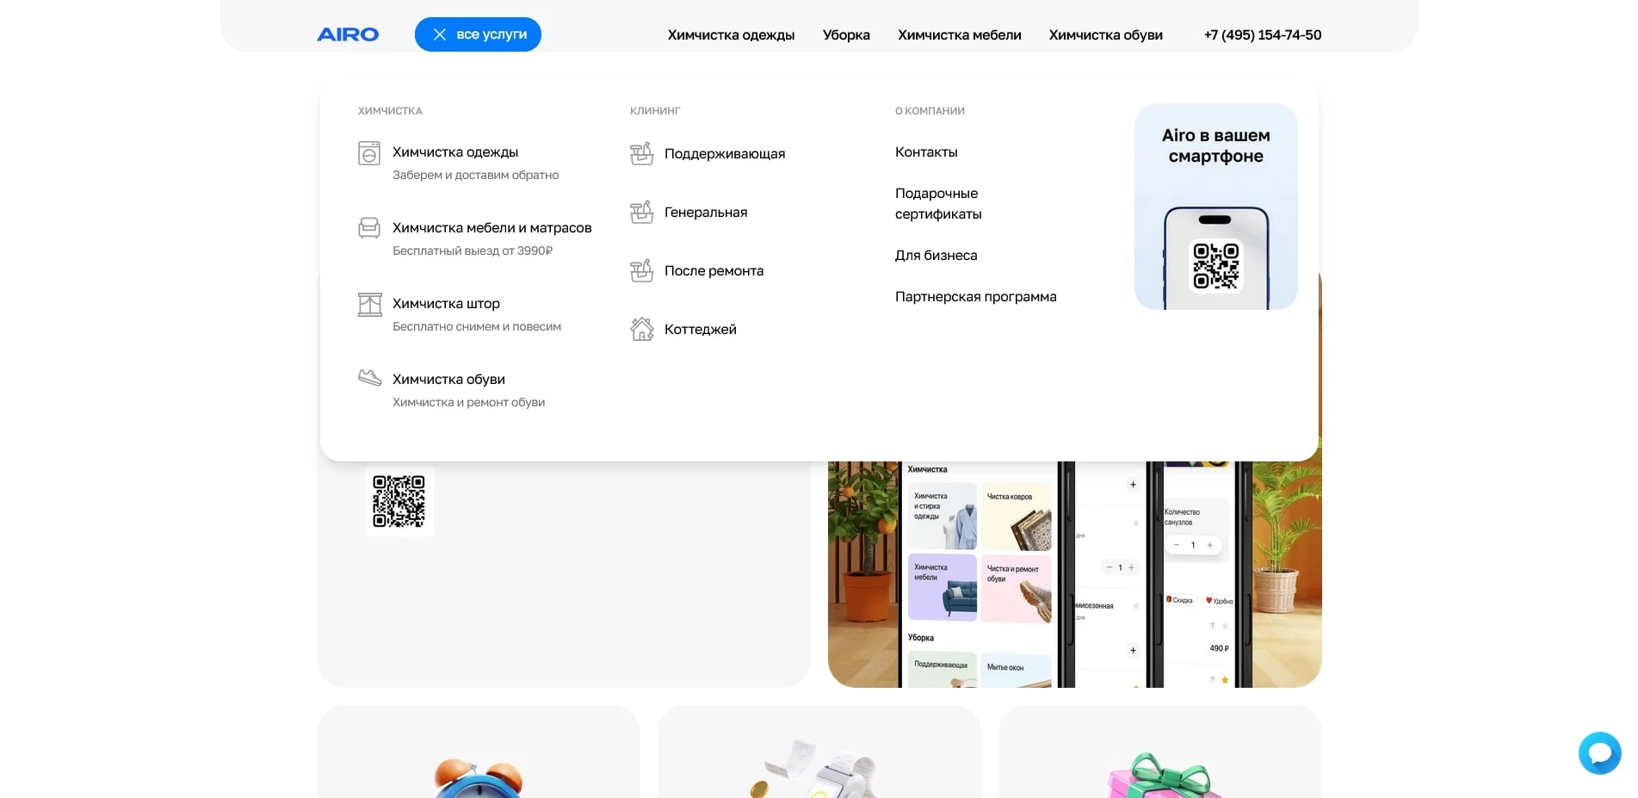Click the house icon beside Коттеджей
Image resolution: width=1638 pixels, height=798 pixels.
[641, 329]
